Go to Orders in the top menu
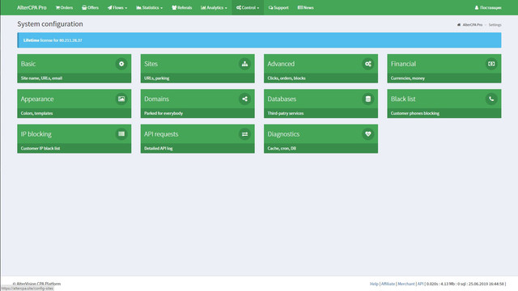The width and height of the screenshot is (518, 291). [64, 7]
